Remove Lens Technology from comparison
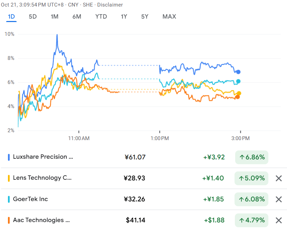 pos(279,178)
